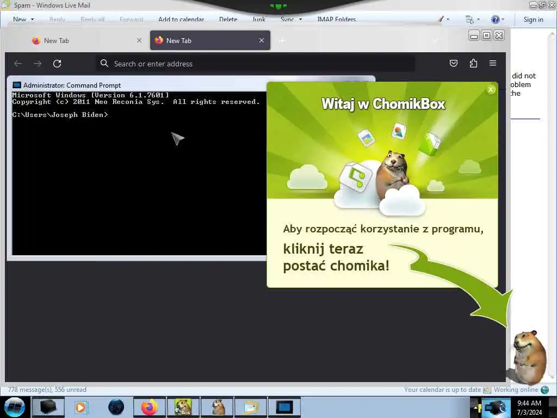
Task: Open IMAP Folders in Live Mail
Action: (x=336, y=19)
